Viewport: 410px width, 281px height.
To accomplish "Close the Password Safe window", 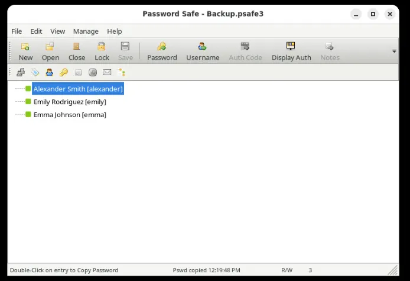I will (389, 14).
